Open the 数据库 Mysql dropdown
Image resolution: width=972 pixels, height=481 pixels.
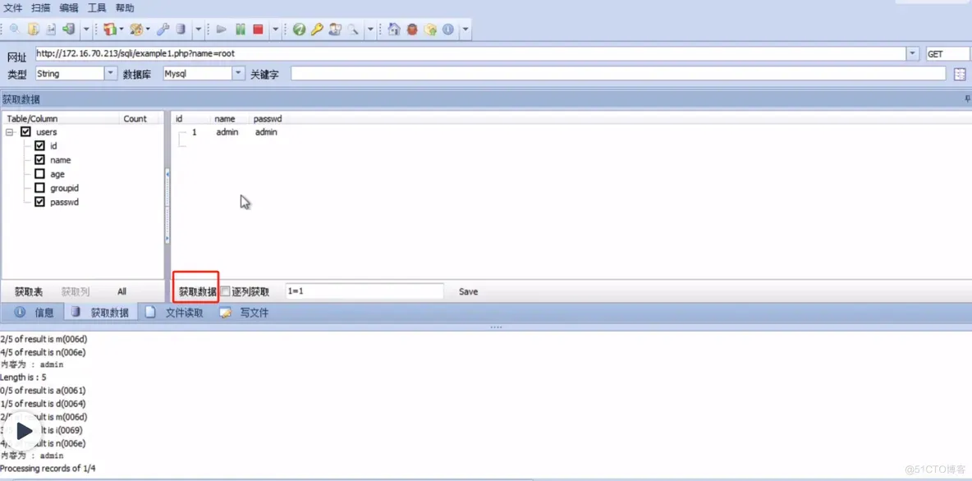click(x=239, y=74)
